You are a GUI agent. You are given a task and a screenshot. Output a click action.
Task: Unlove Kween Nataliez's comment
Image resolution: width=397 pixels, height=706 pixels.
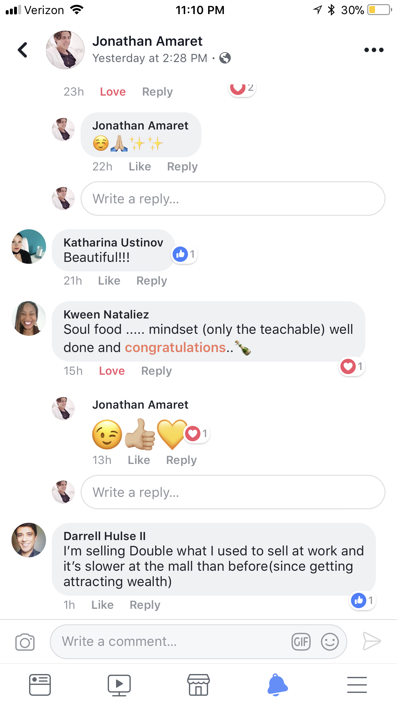112,371
